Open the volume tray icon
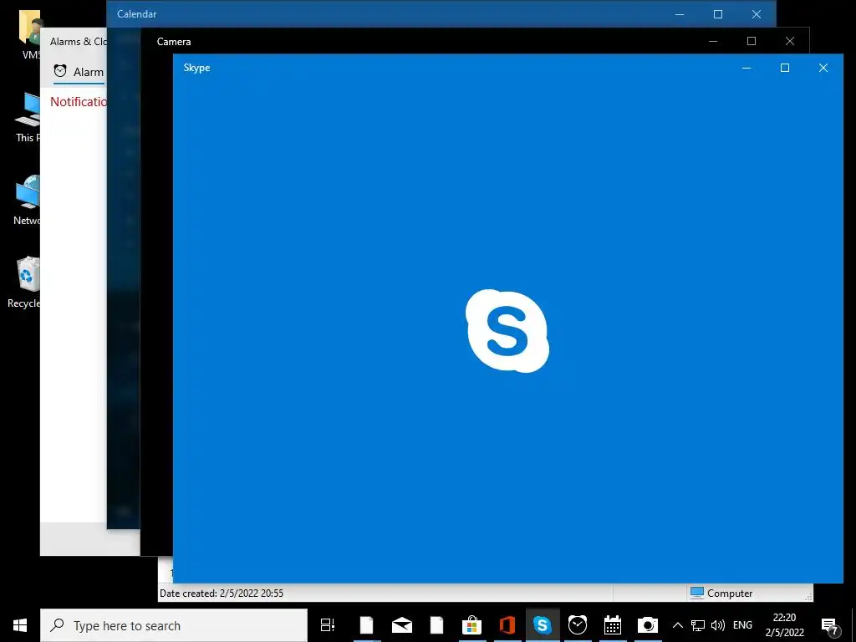The image size is (856, 642). click(718, 625)
